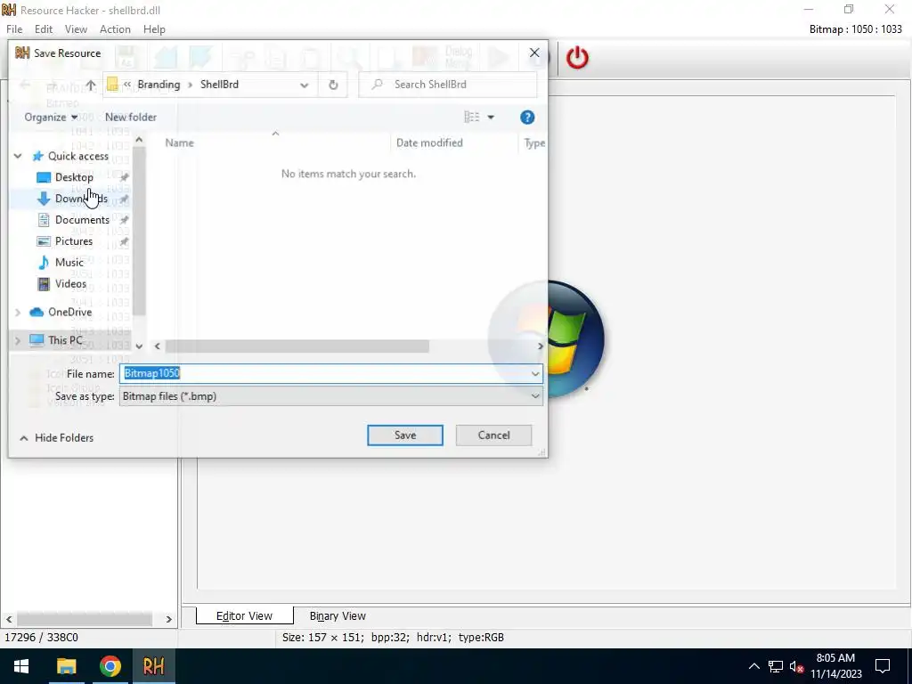Select Documents in the navigation pane
Screen dimensions: 912x684
coord(82,220)
